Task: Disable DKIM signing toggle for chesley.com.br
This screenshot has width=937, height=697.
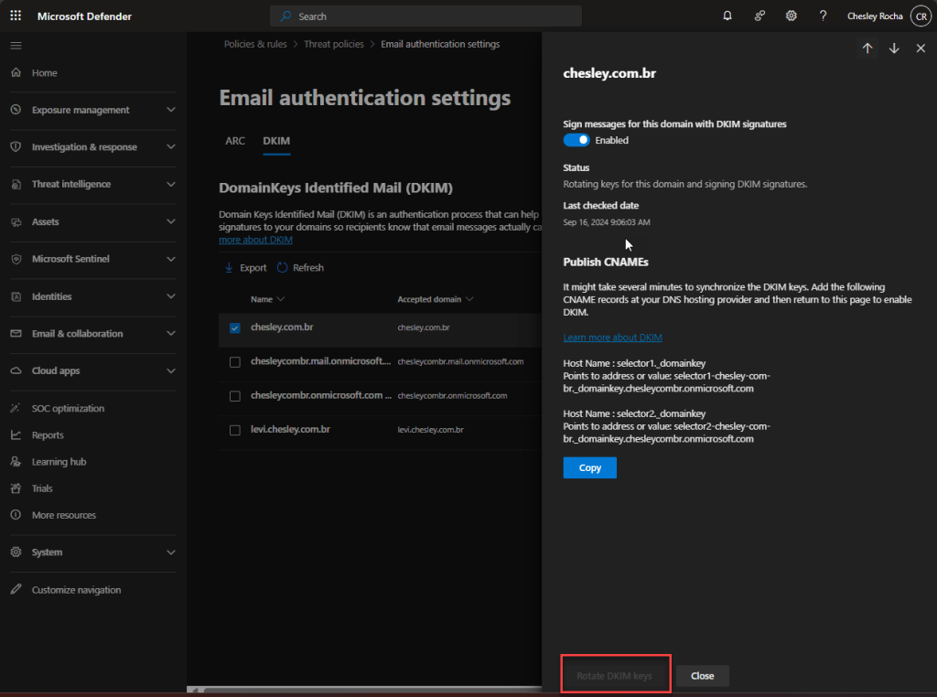Action: (x=576, y=140)
